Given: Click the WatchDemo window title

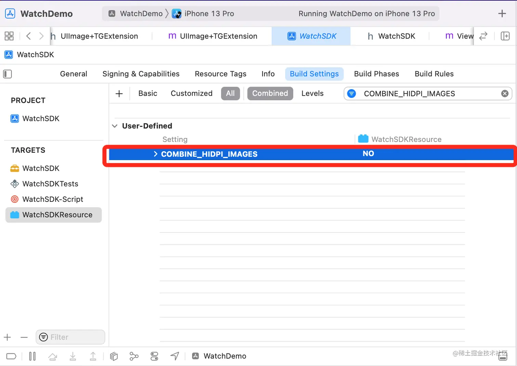Looking at the screenshot, I should pyautogui.click(x=47, y=14).
